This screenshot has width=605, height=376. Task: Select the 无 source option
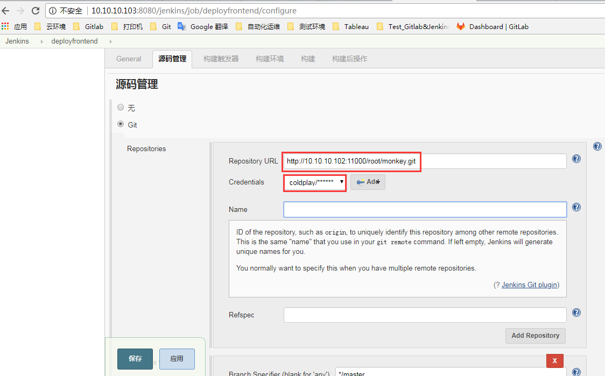(x=121, y=107)
